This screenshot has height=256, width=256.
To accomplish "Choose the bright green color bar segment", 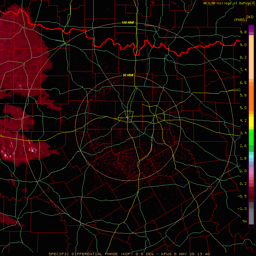I will pos(251,137).
